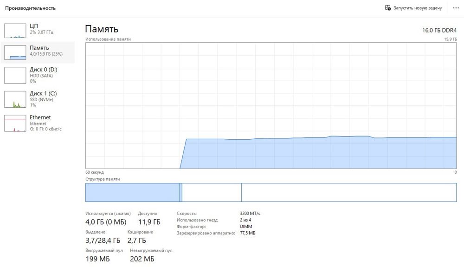Click the 'Форм-фактор:' label
The image size is (464, 267).
point(191,227)
